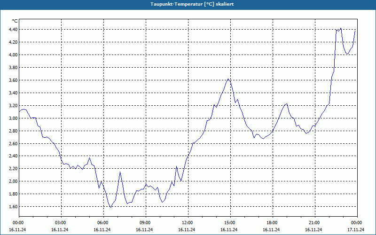Click the chart title 'Taupunkt-Temperatur [°C] skaliert'
The image size is (376, 235).
coord(192,4)
